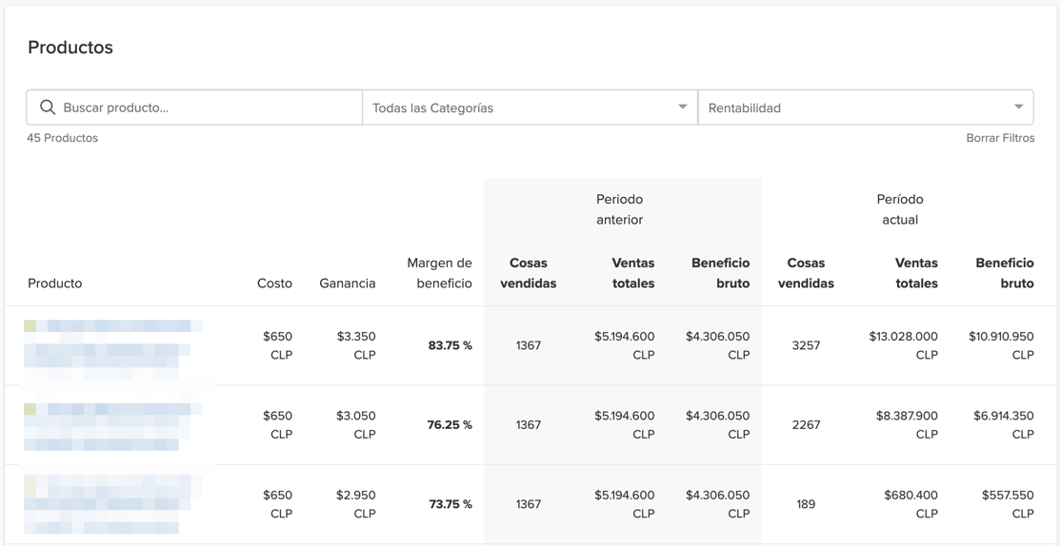Click the Periodo anterior group header
The image size is (1061, 546).
619,209
